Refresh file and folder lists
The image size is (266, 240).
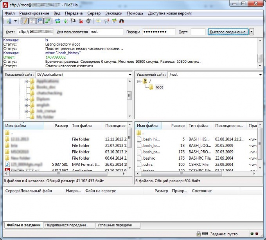point(58,21)
